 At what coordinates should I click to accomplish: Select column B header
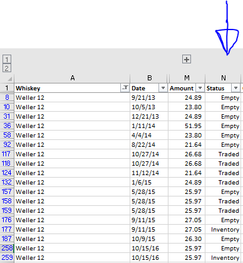coord(149,78)
